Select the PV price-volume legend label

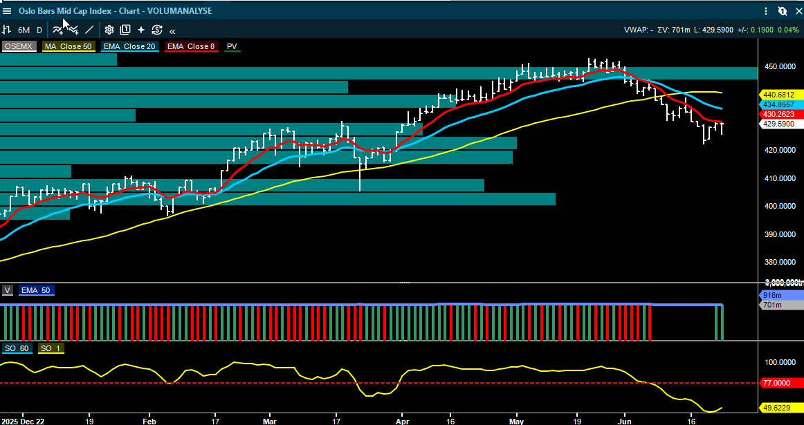pos(232,46)
